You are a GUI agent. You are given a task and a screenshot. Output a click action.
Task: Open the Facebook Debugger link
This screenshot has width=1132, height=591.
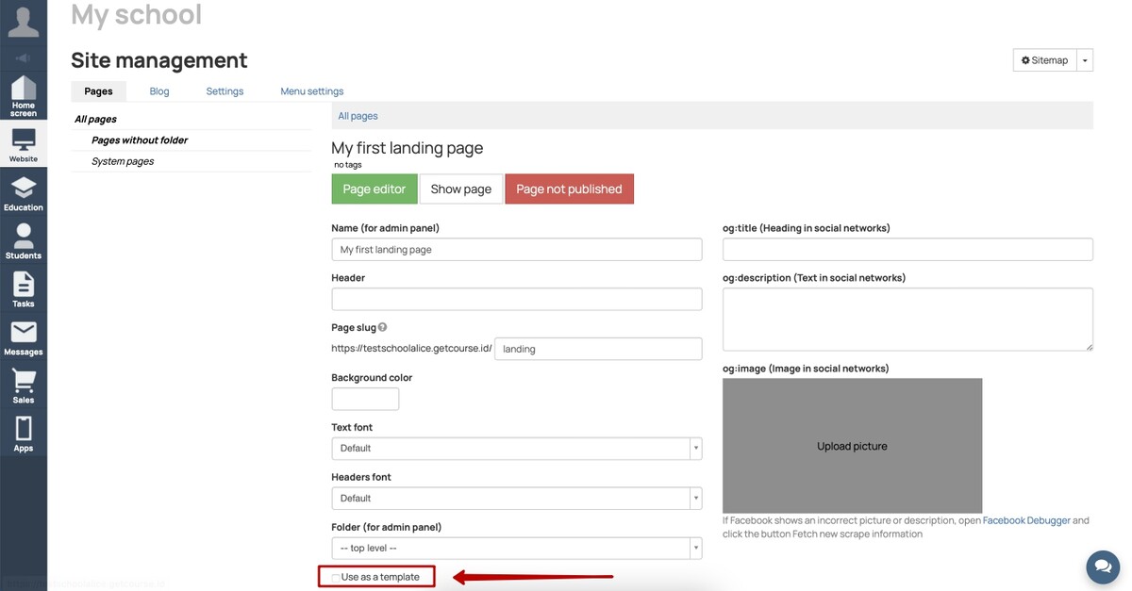coord(1026,520)
